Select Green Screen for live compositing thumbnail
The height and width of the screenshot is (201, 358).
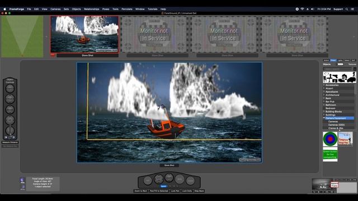tap(330, 154)
